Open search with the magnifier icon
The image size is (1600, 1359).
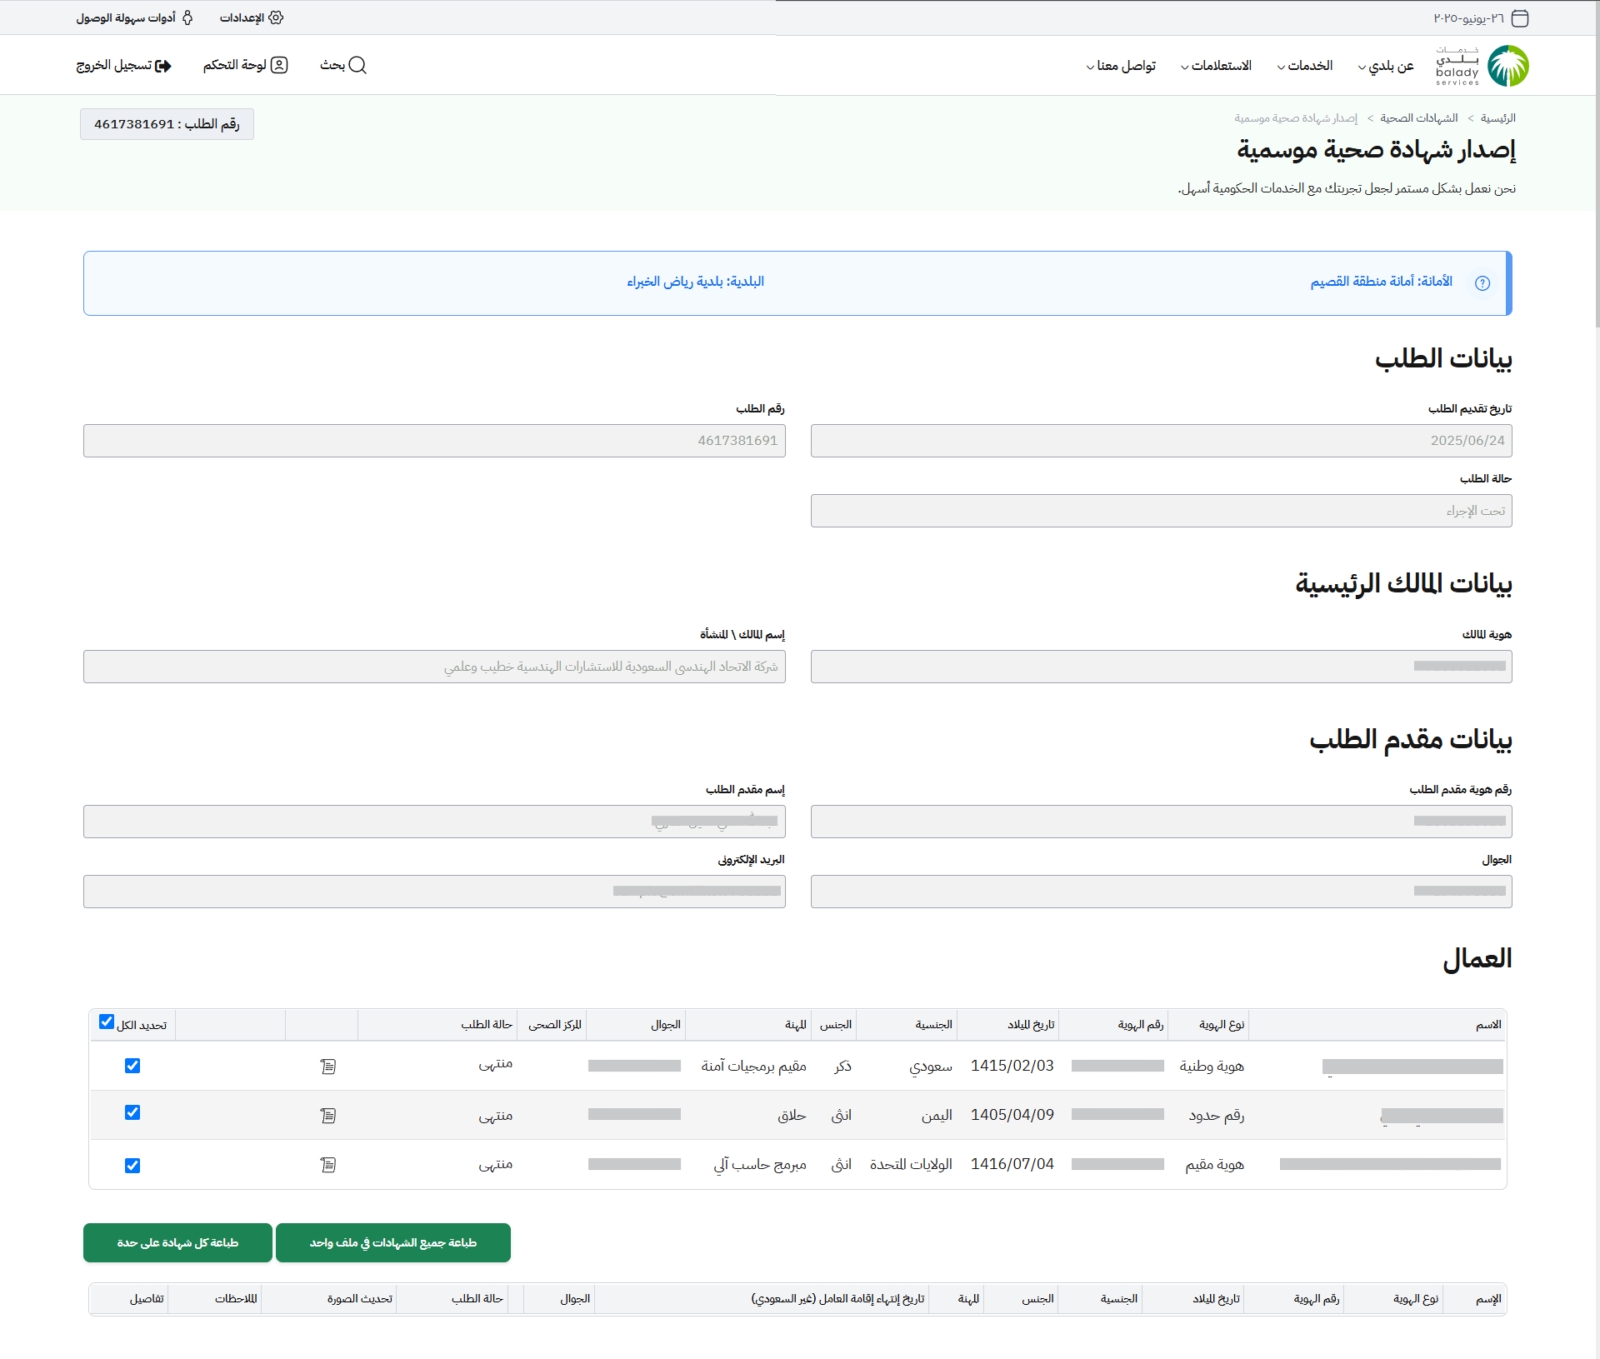click(357, 65)
